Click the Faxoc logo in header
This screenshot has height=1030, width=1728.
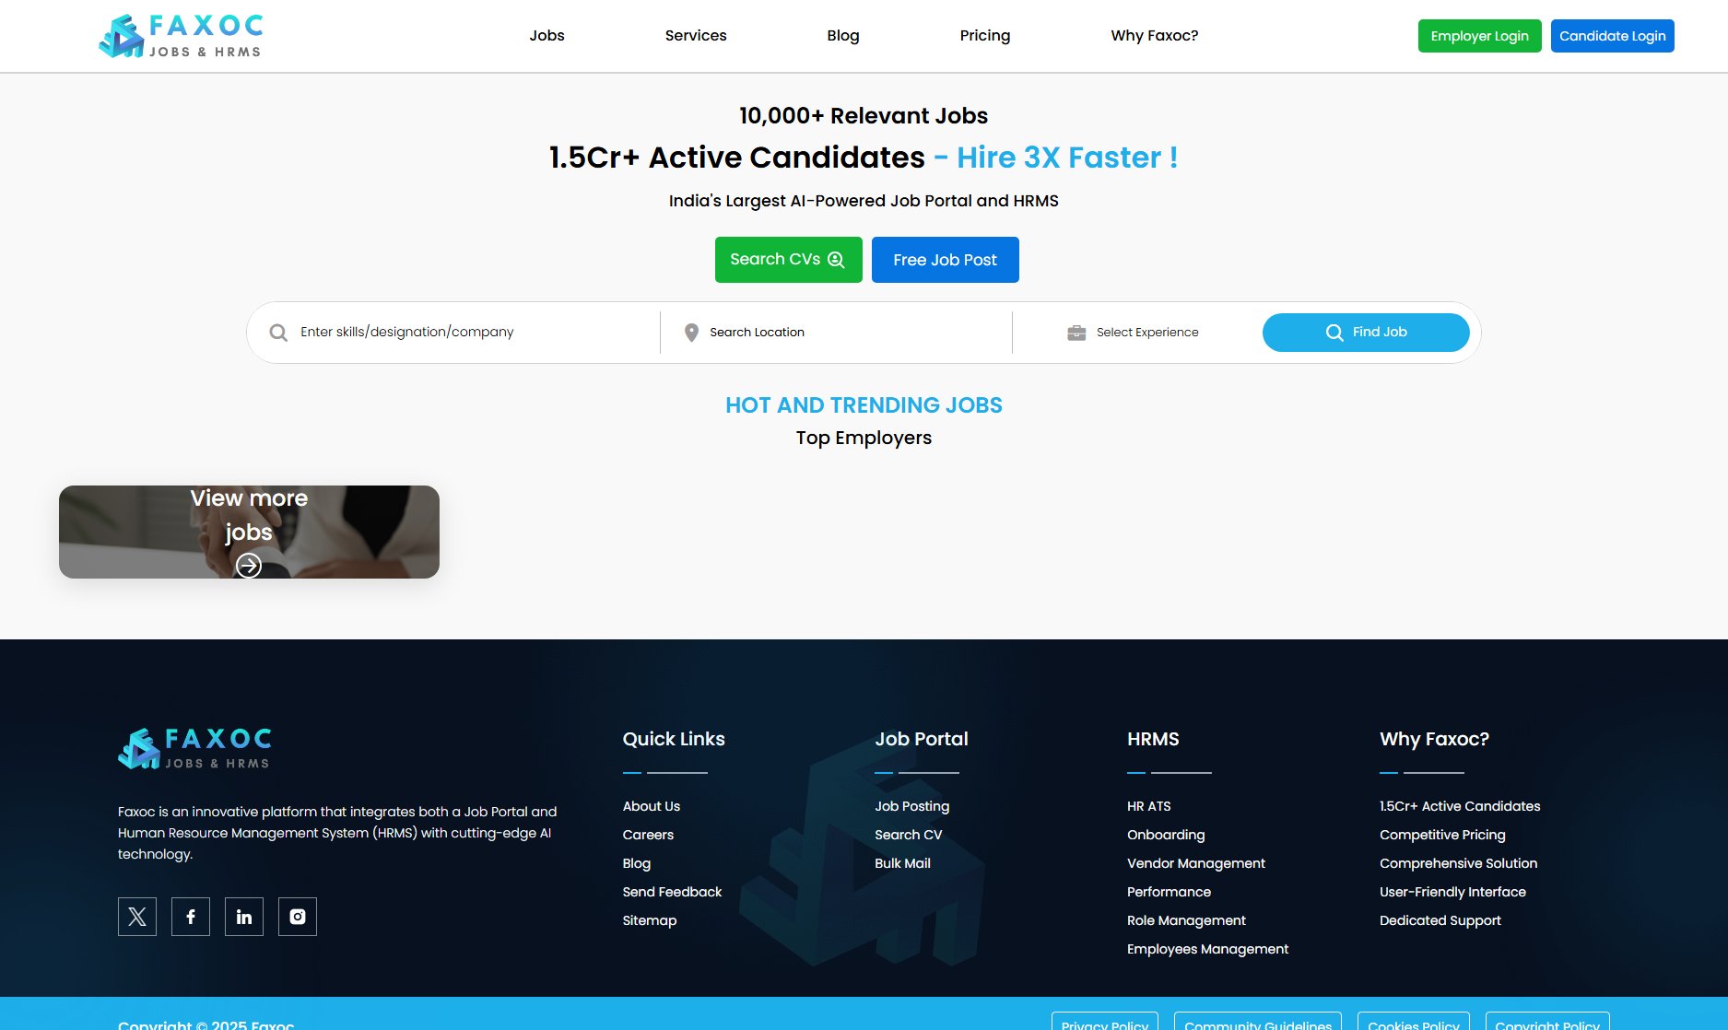(x=181, y=36)
